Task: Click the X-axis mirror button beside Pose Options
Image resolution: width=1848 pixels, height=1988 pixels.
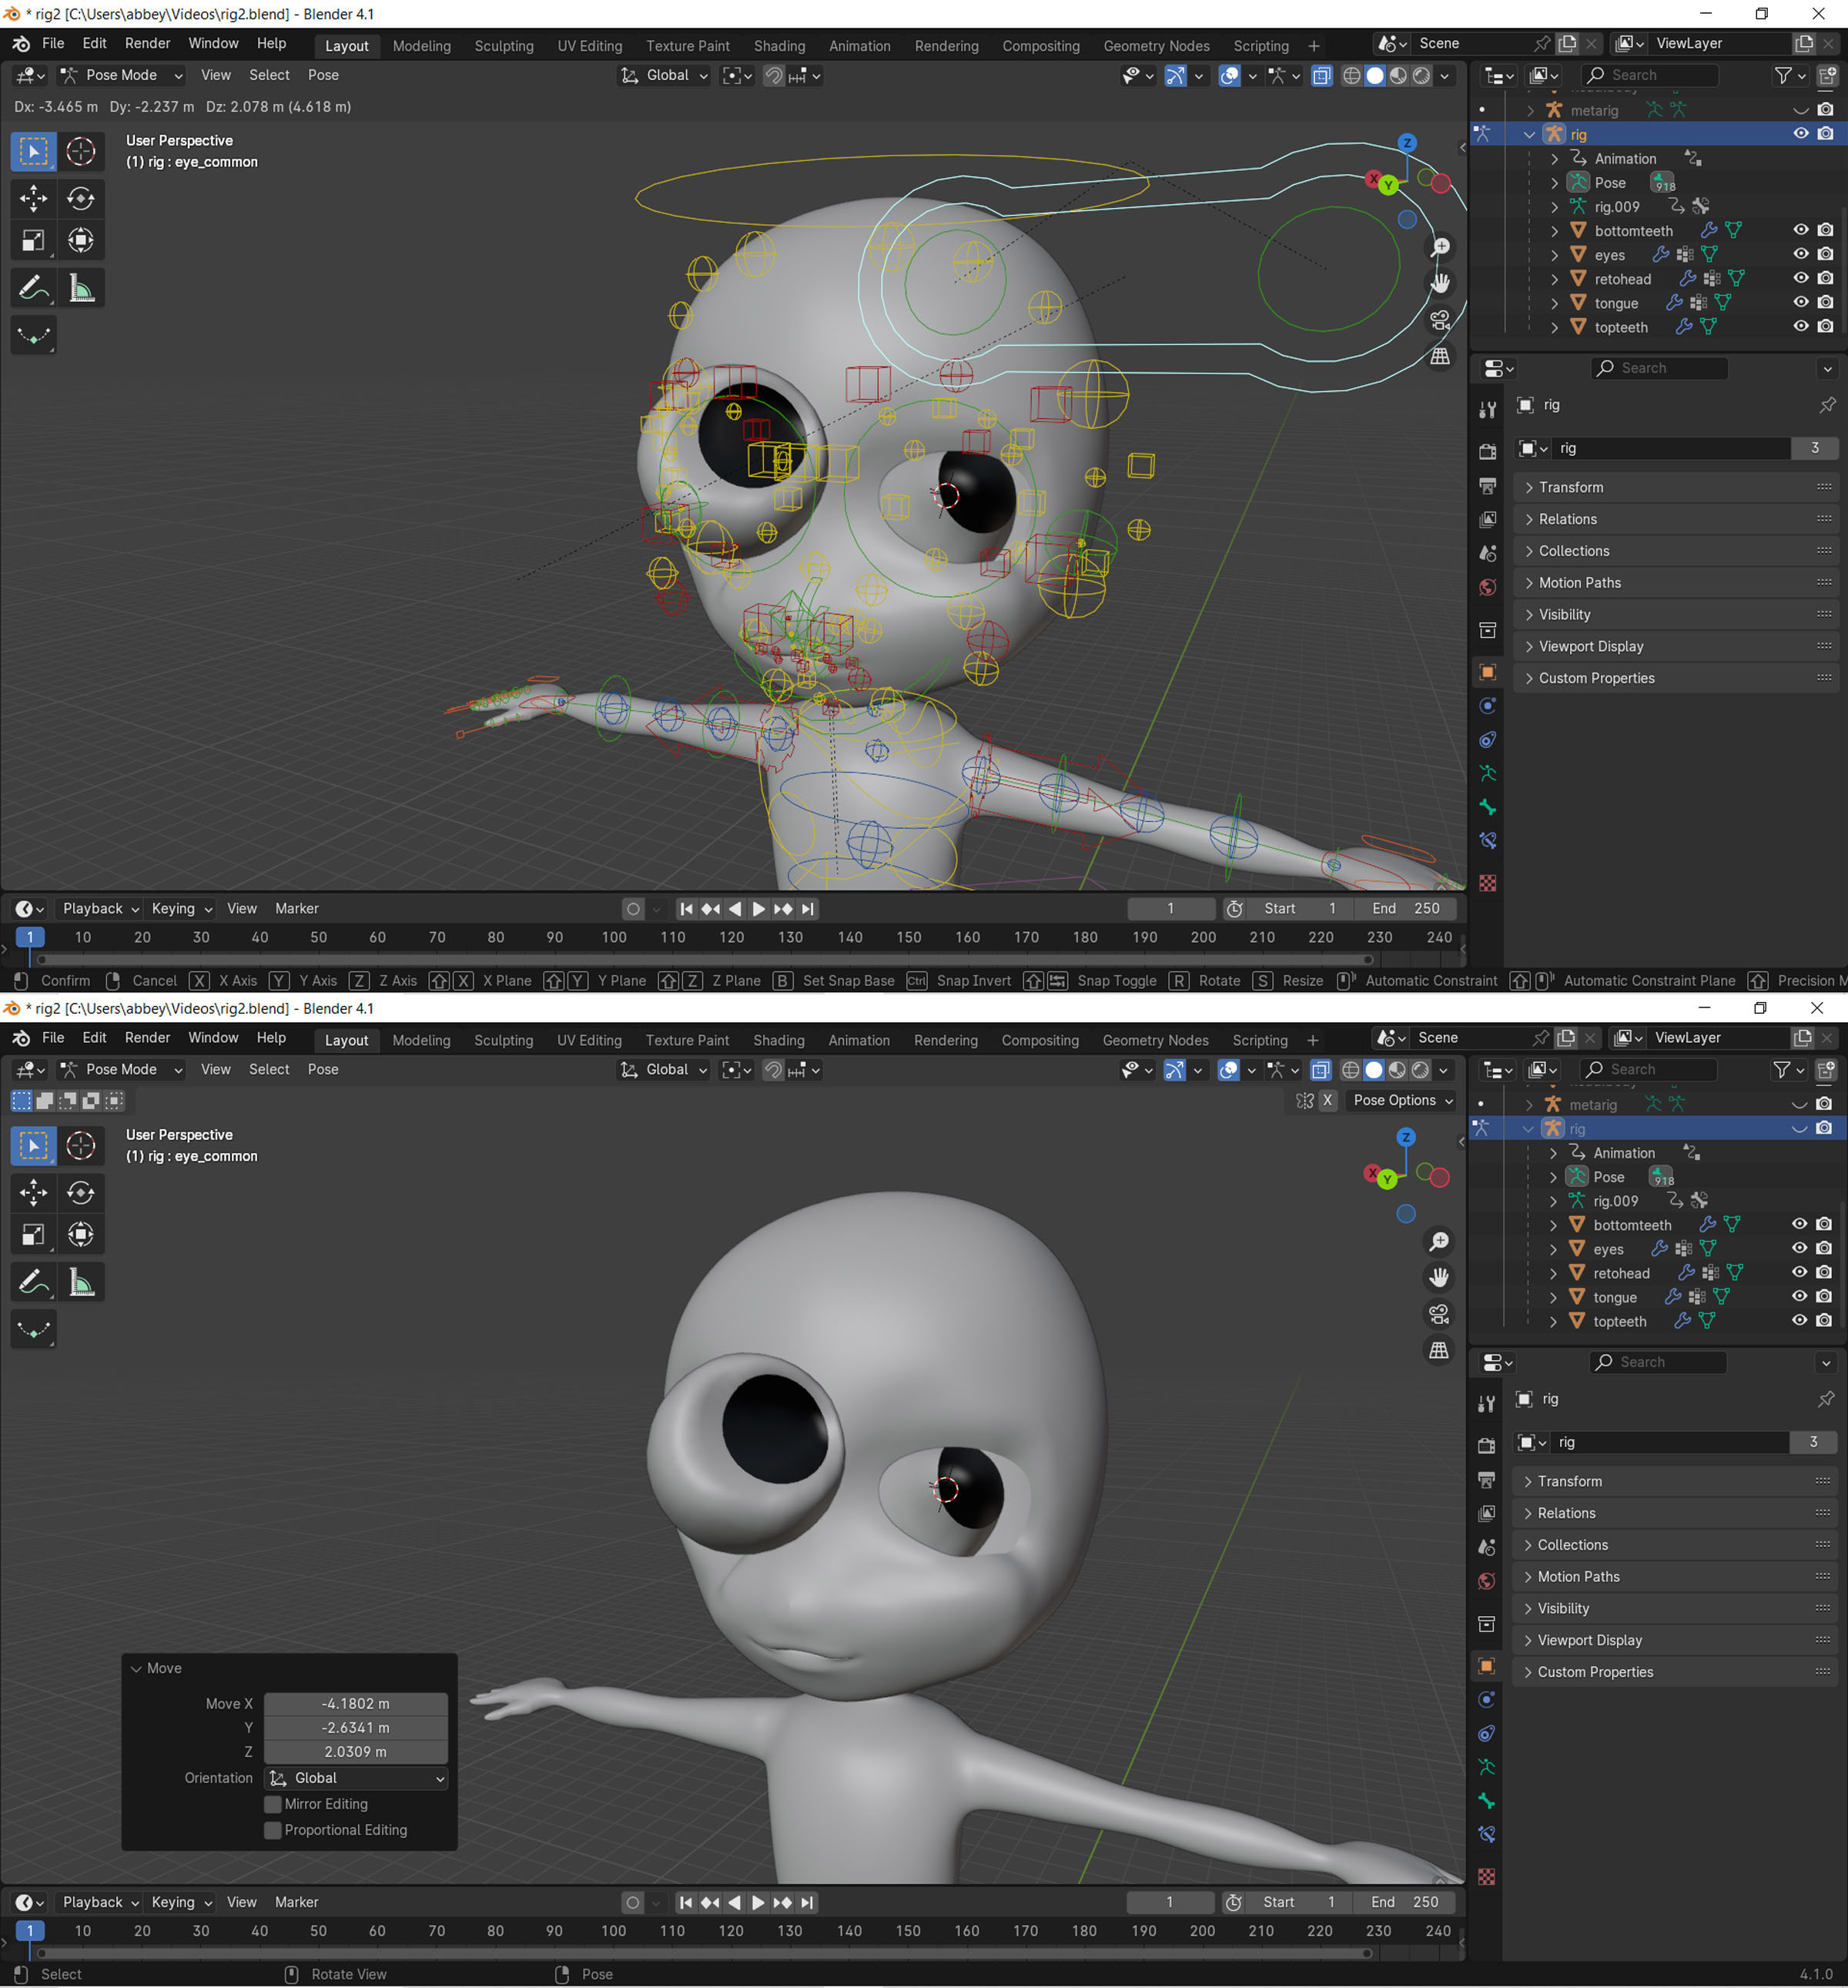Action: pyautogui.click(x=1327, y=1100)
